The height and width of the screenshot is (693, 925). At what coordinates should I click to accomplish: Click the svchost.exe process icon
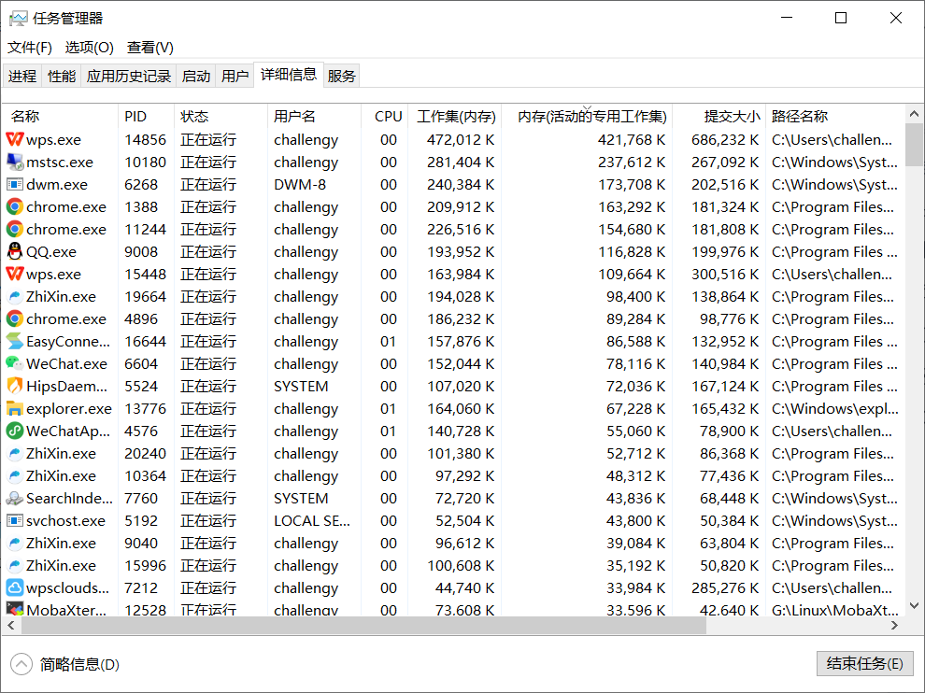[x=15, y=521]
